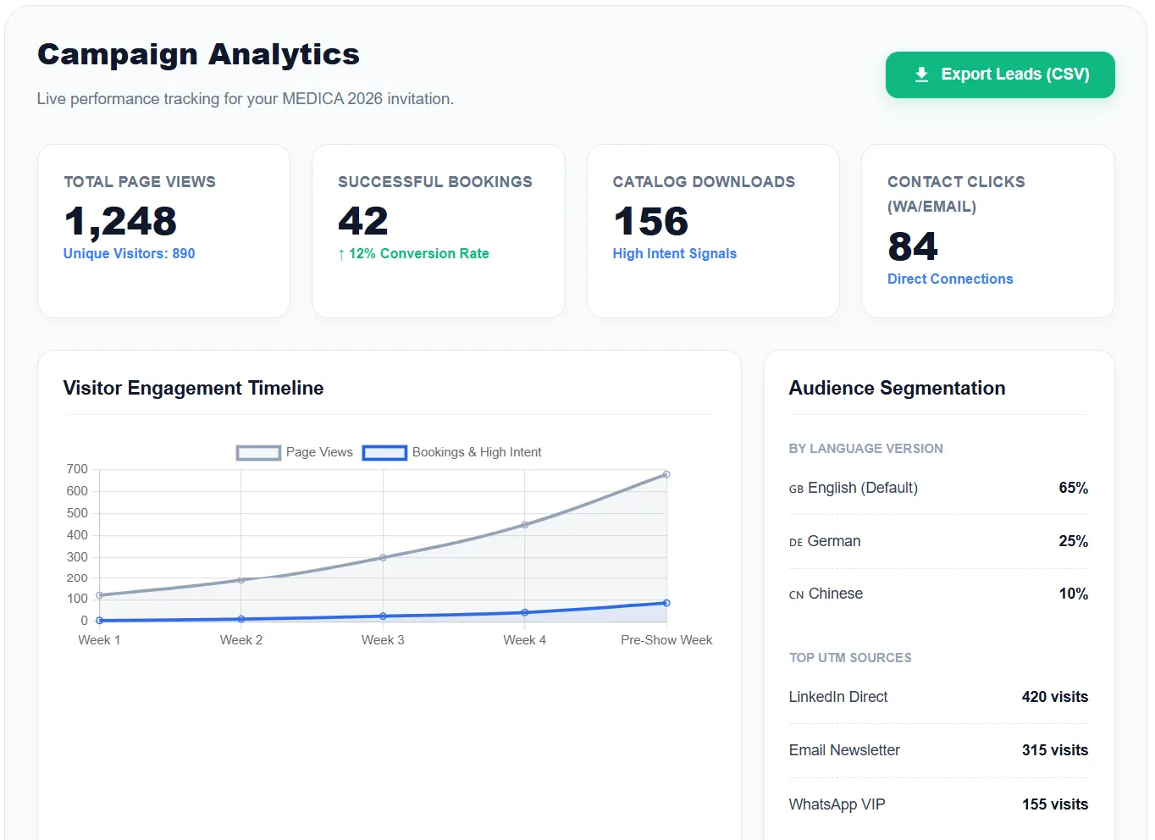Screen dimensions: 1155x840
Task: Click Audience Segmentation heading
Action: click(x=898, y=388)
